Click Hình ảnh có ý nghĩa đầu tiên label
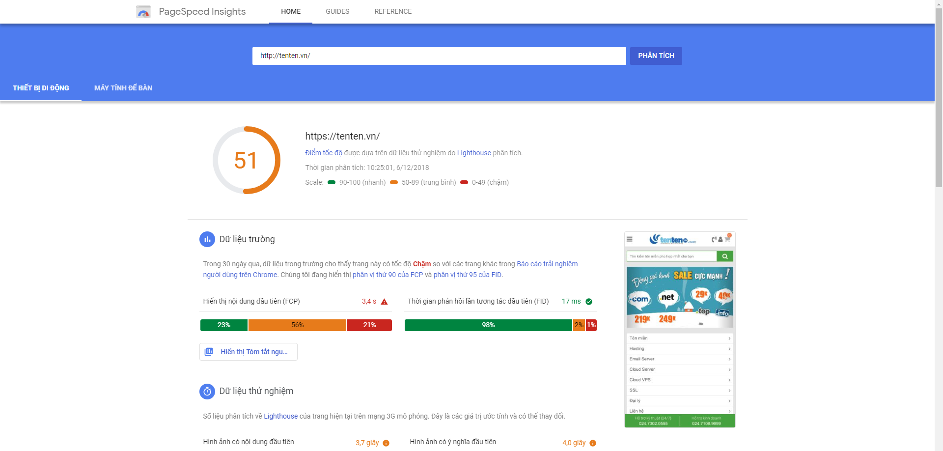The image size is (943, 451). click(453, 442)
